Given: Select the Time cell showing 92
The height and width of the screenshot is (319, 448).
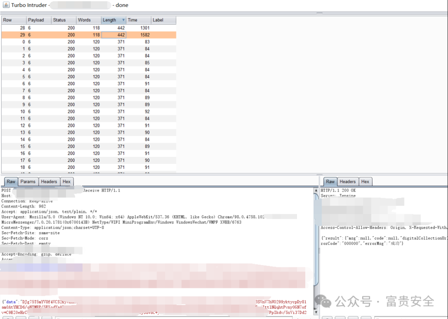Looking at the screenshot, I should (x=139, y=111).
